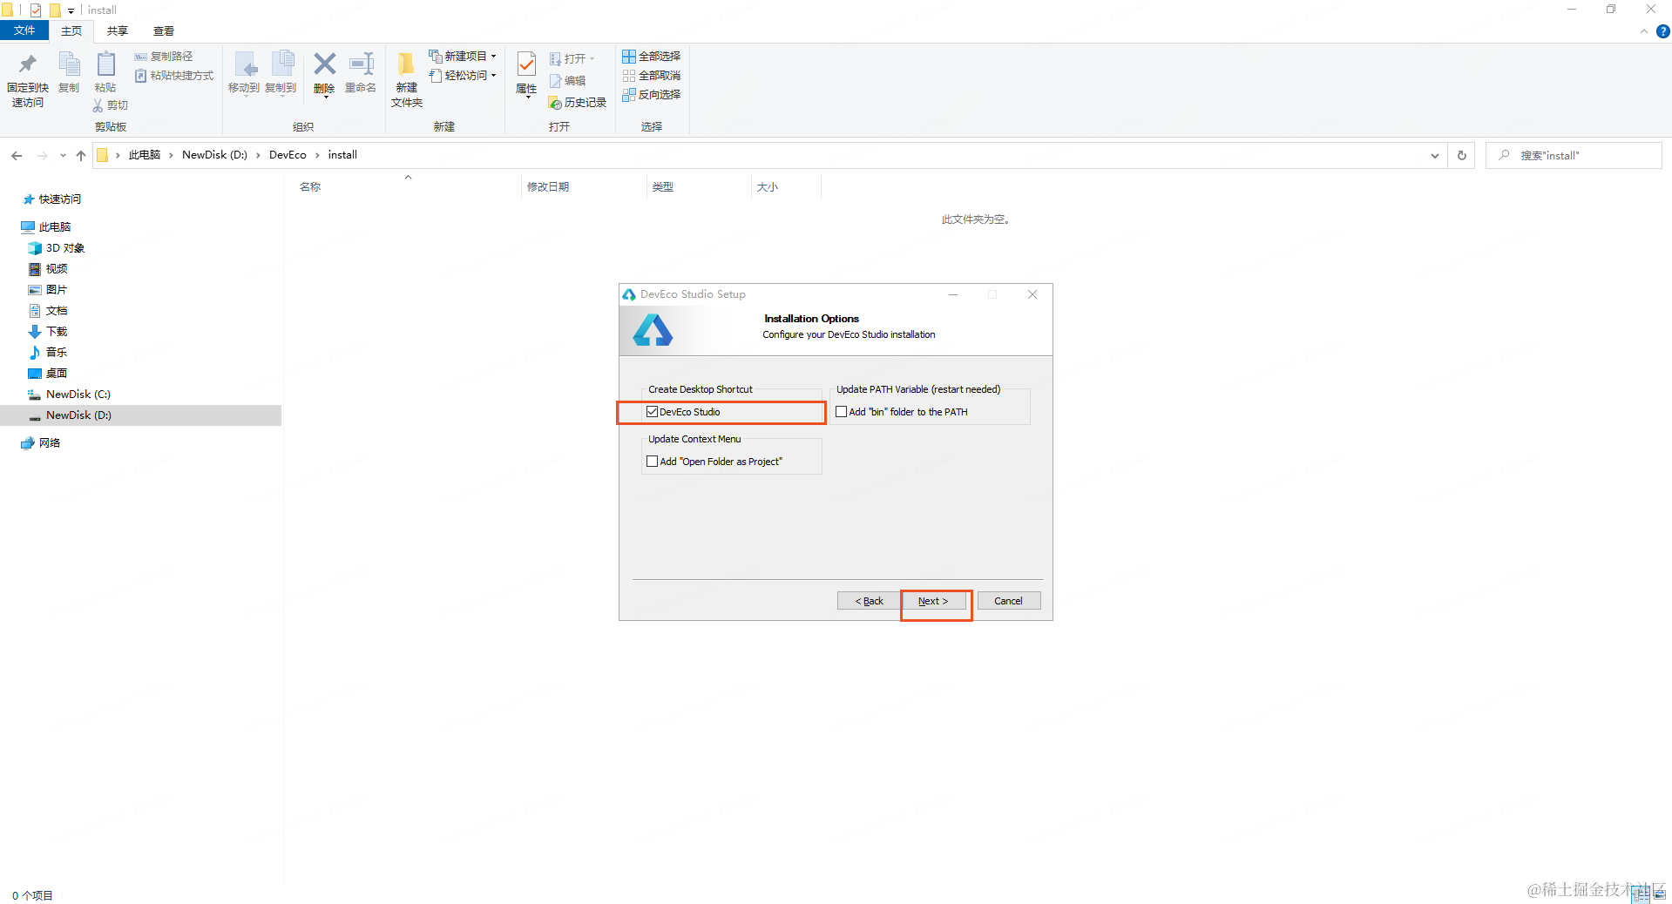Select Music (音乐) in sidebar
This screenshot has width=1672, height=904.
pos(56,353)
